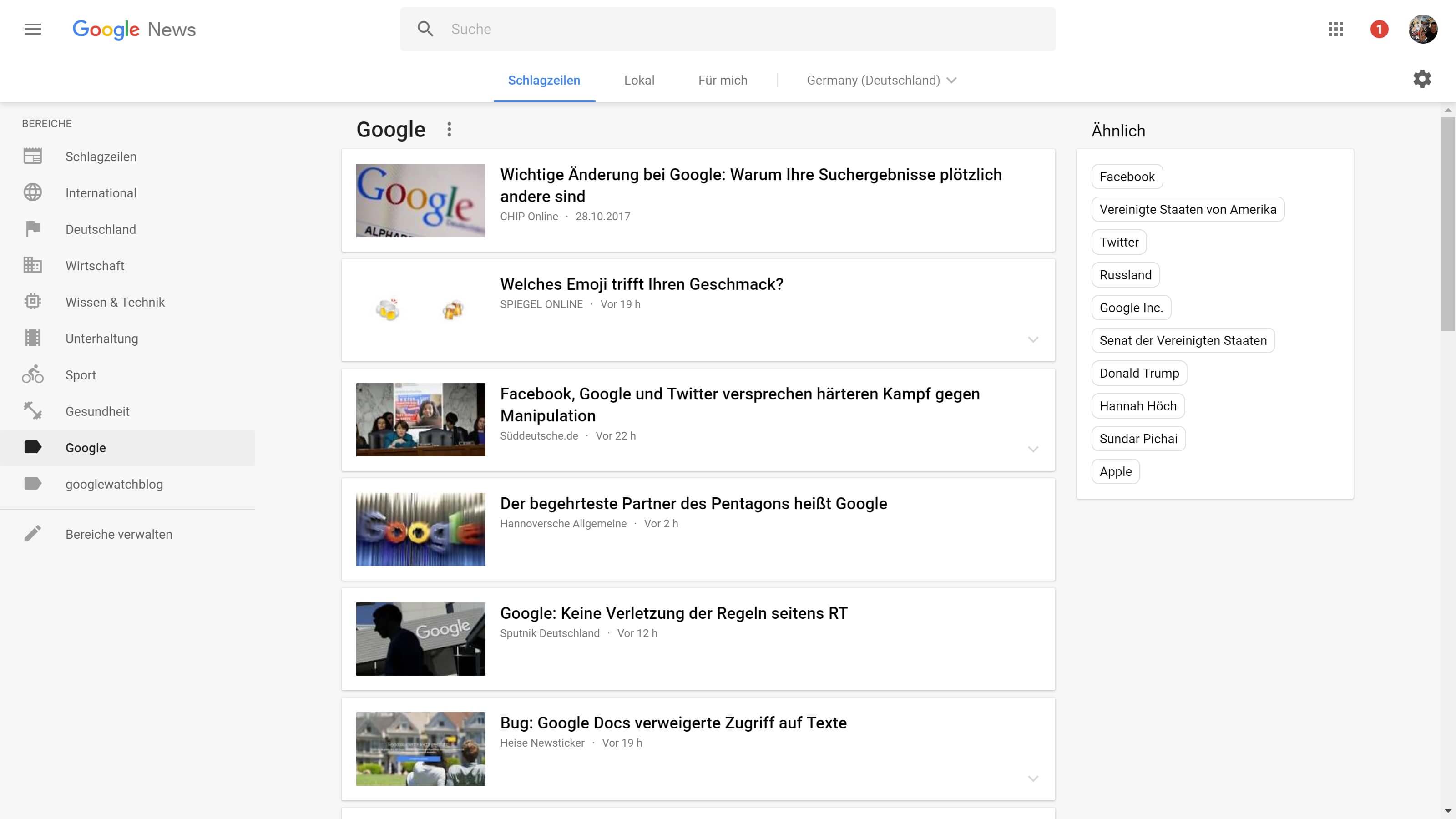
Task: Open the Google apps grid
Action: coord(1335,29)
